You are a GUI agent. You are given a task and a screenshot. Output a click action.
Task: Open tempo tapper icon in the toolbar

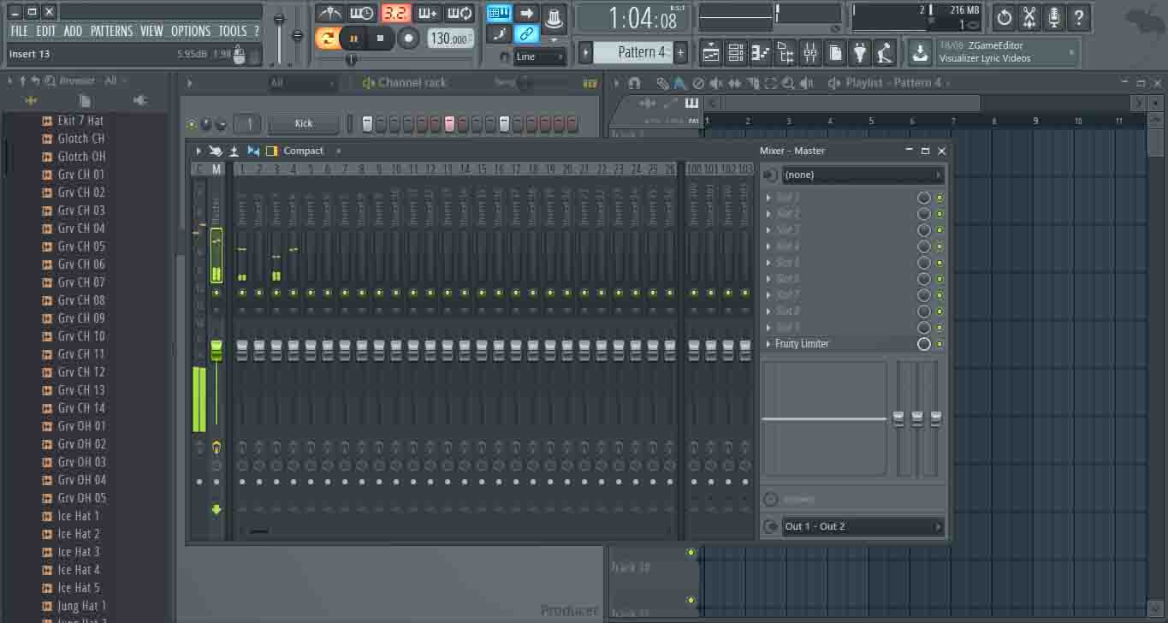(885, 53)
